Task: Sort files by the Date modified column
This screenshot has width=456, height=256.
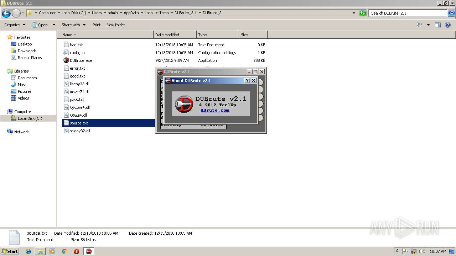Action: 175,35
